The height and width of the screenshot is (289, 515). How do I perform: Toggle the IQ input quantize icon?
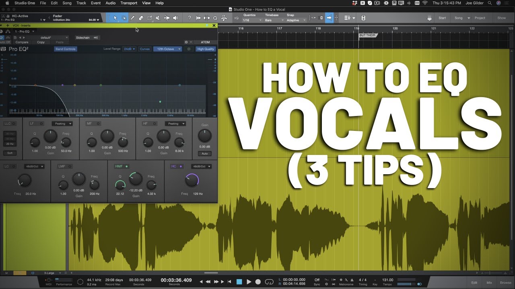[x=236, y=18]
